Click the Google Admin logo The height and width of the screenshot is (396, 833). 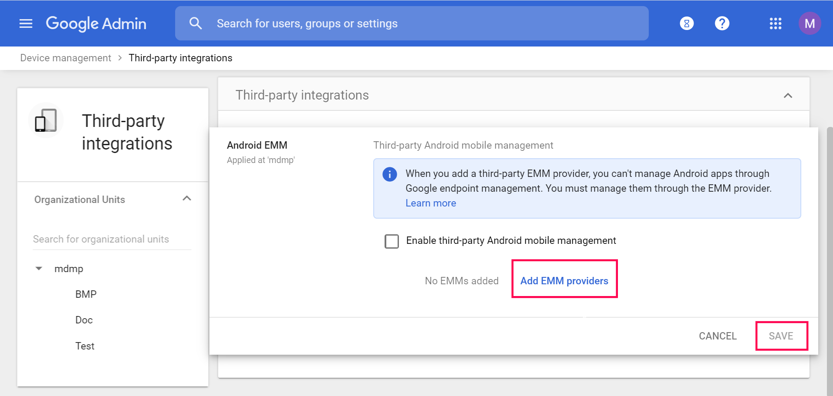click(x=96, y=23)
